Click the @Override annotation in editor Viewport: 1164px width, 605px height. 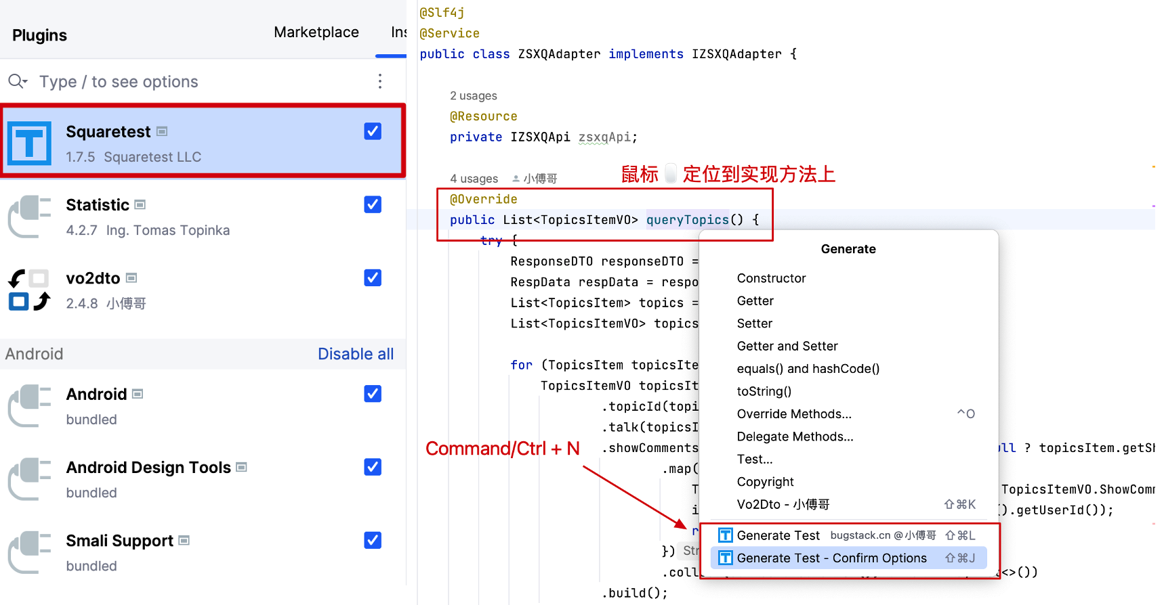pyautogui.click(x=484, y=199)
